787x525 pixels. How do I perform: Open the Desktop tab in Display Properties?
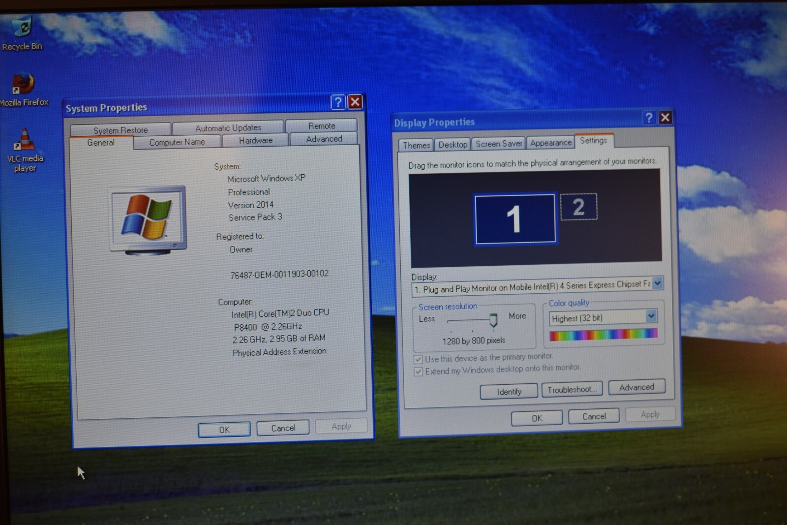tap(453, 144)
